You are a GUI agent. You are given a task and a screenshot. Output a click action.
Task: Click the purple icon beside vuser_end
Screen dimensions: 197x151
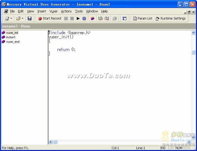(x=3, y=42)
